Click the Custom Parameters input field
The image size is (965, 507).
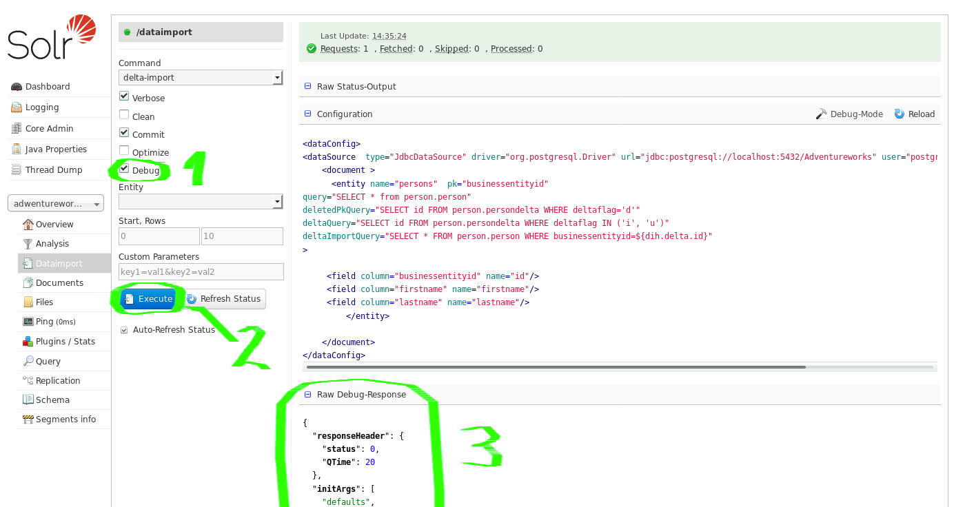pyautogui.click(x=200, y=271)
